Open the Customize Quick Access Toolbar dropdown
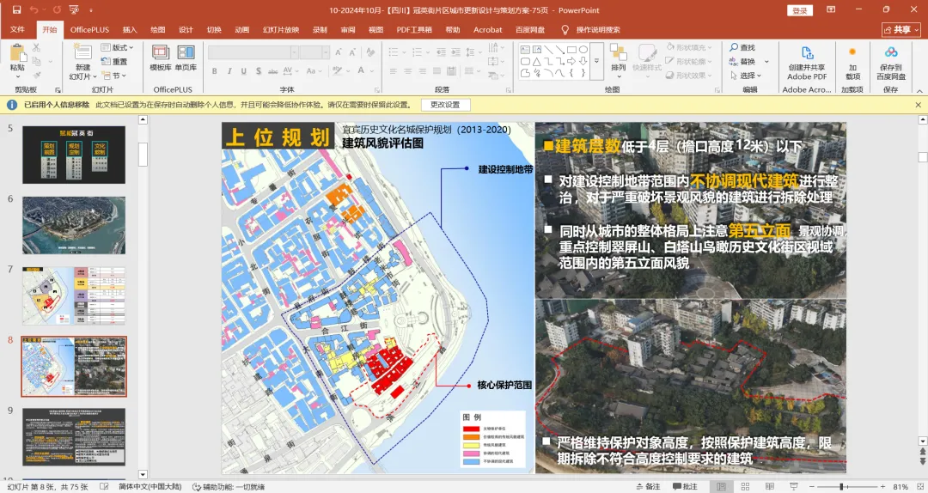Viewport: 928px width, 493px height. pos(90,10)
